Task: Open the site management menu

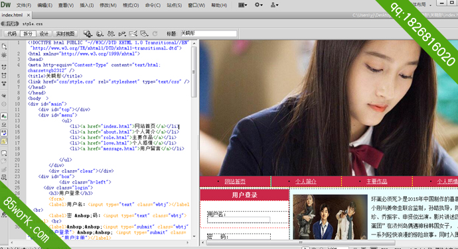Action: (274, 5)
